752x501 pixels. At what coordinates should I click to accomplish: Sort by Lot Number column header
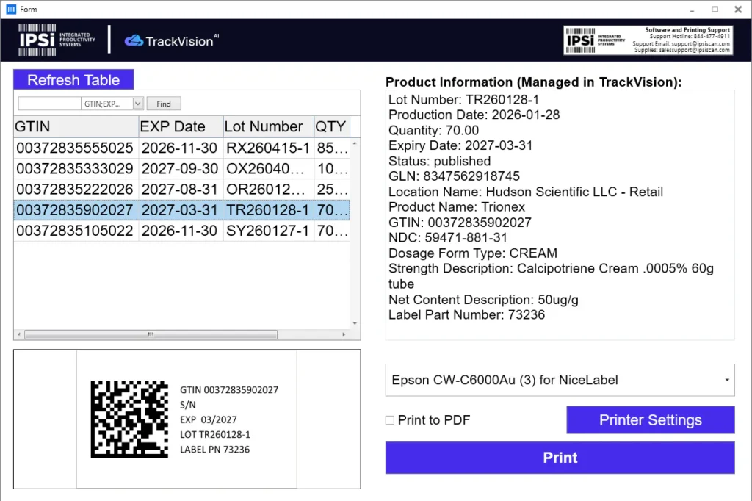click(x=269, y=126)
